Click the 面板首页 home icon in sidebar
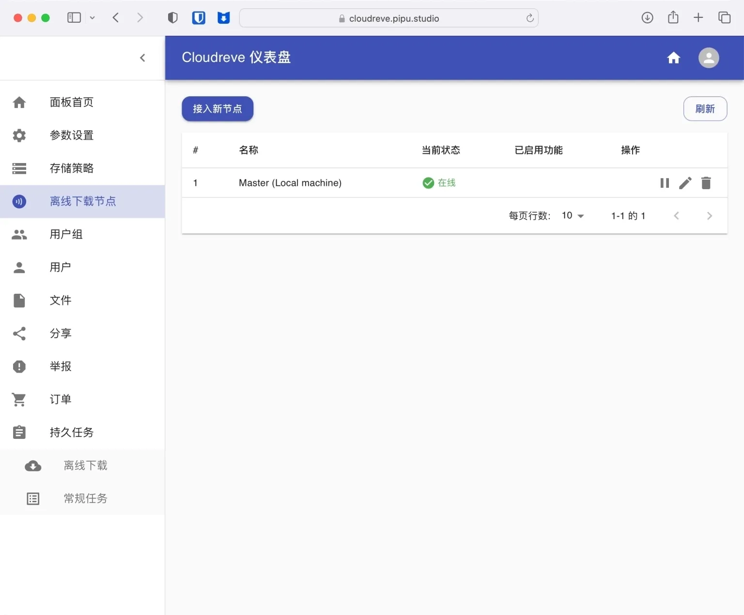This screenshot has height=615, width=744. 19,103
